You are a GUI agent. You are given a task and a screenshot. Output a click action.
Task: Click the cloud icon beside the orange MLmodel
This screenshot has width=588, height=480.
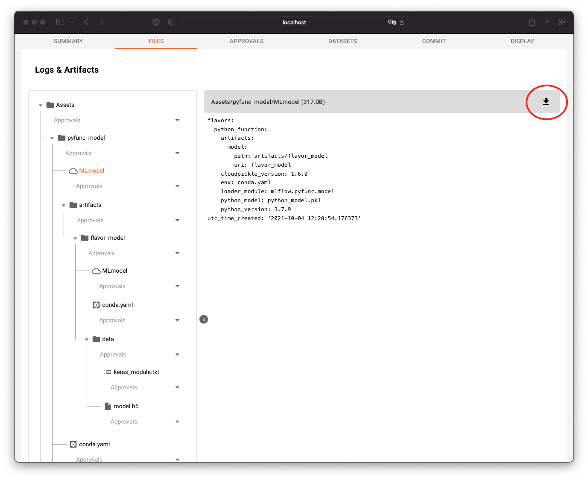(x=73, y=171)
